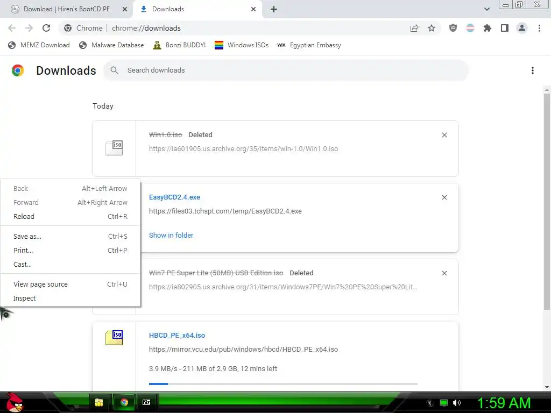
Task: Switch to the Hiren's BootCD PE tab
Action: tap(67, 9)
